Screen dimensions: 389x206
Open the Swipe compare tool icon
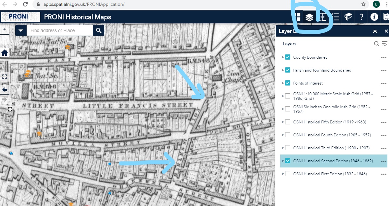tap(323, 17)
